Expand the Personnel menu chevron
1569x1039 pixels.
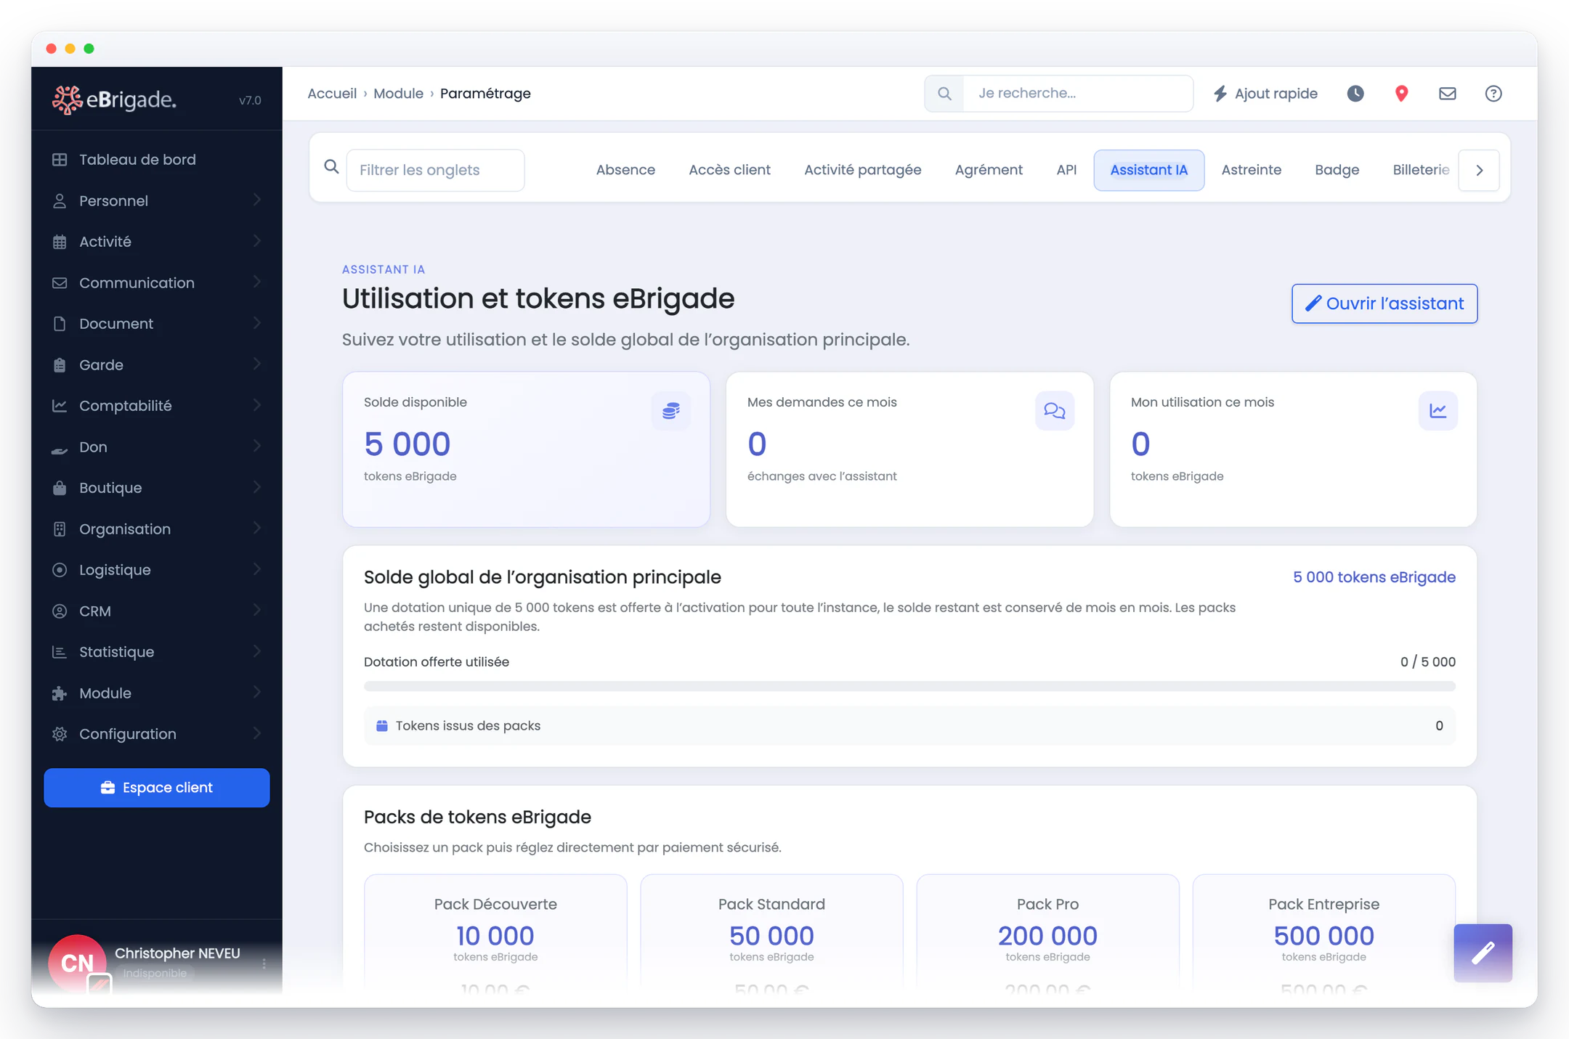256,200
